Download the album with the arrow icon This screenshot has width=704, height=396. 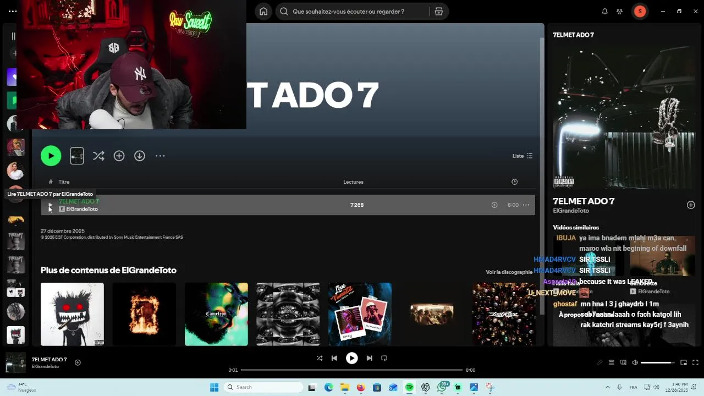pos(140,156)
